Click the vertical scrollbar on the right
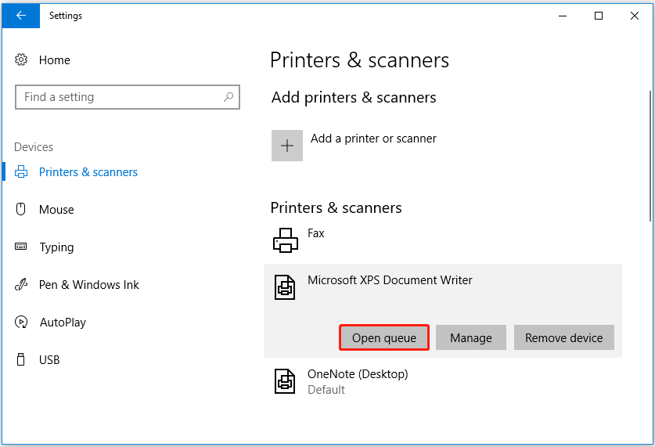655x447 pixels. click(x=650, y=156)
